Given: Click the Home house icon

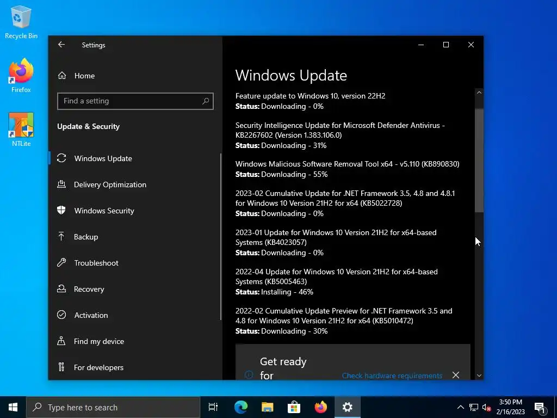Looking at the screenshot, I should [62, 75].
